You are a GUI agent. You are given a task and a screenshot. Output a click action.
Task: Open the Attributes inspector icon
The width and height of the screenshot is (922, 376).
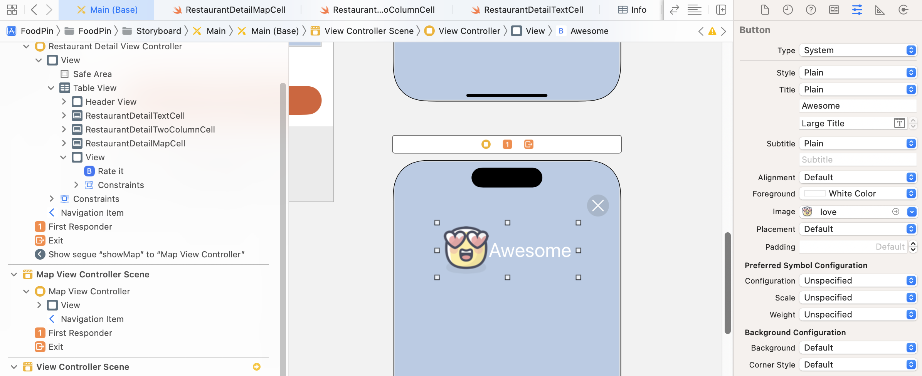(857, 10)
